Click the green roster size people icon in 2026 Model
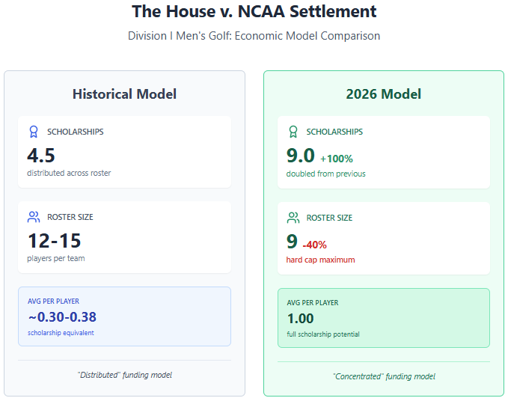Image resolution: width=508 pixels, height=398 pixels. click(x=293, y=218)
